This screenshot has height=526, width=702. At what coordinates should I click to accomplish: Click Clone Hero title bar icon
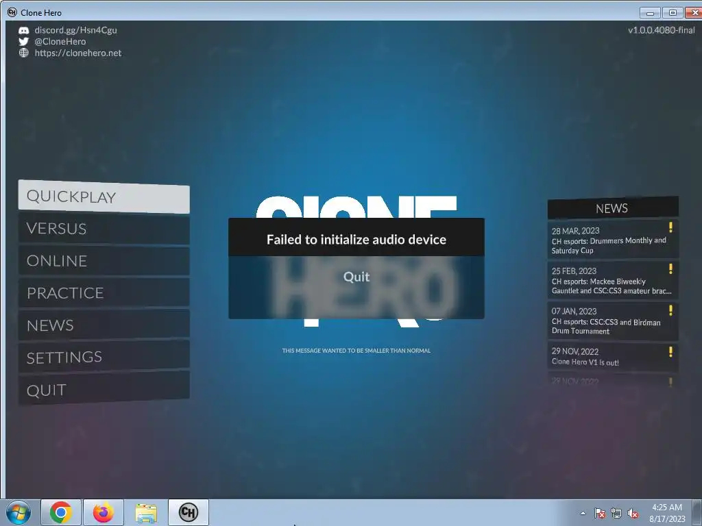12,12
